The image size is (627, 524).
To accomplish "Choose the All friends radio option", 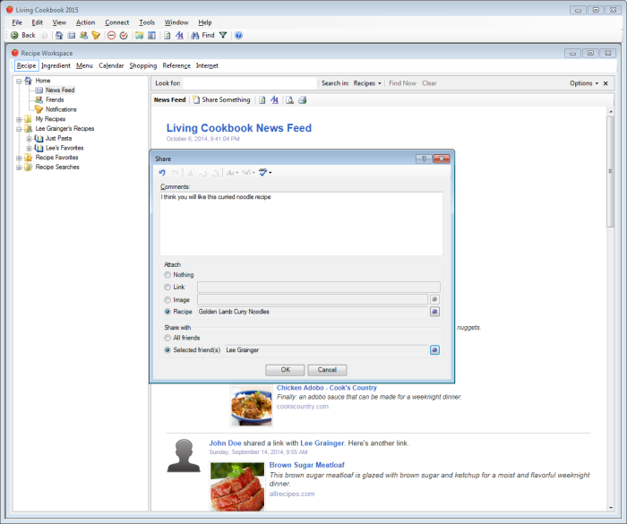I will point(167,338).
